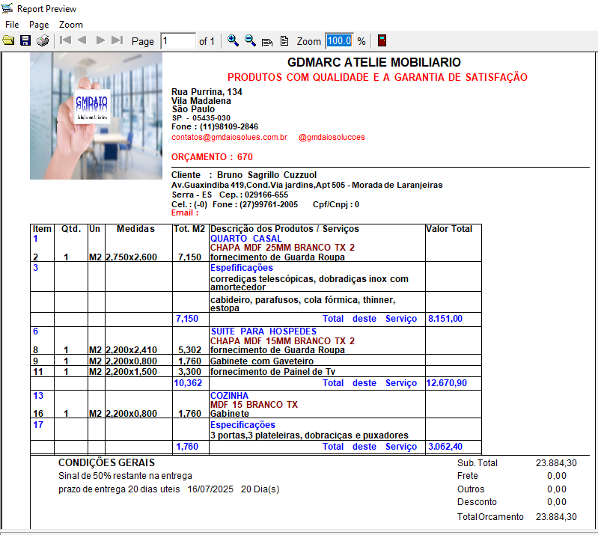This screenshot has height=535, width=598.
Task: Open the Page menu
Action: (39, 25)
